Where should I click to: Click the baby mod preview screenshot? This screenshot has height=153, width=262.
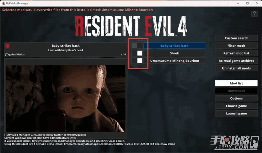[x=65, y=98]
